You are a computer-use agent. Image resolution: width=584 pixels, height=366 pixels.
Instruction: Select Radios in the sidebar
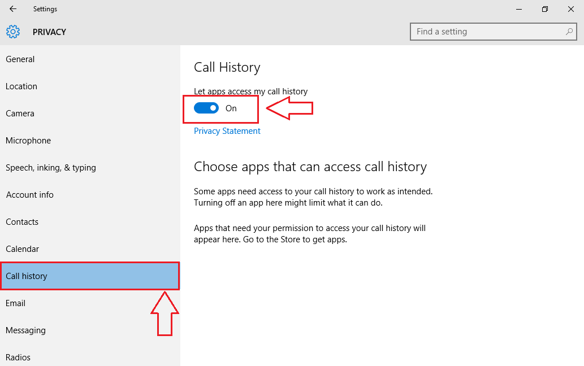tap(90, 357)
